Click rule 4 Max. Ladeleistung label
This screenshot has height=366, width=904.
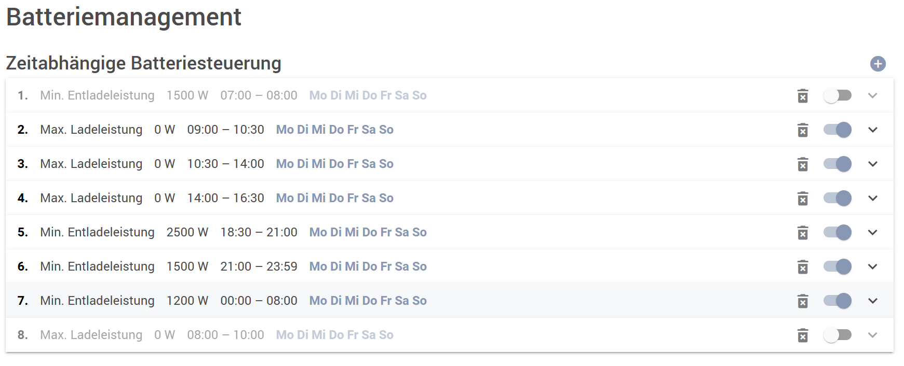tap(91, 198)
